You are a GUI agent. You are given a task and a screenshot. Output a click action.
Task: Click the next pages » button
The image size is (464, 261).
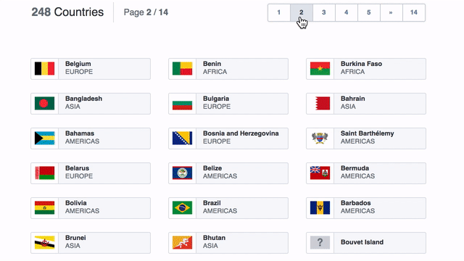[391, 12]
